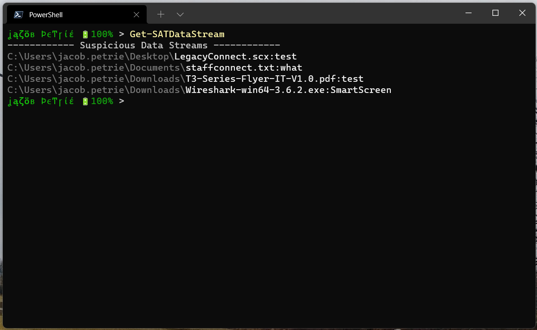
Task: Click the T3-Series-Flyer-IT-V1.0.pdf:test entry
Action: (x=186, y=78)
